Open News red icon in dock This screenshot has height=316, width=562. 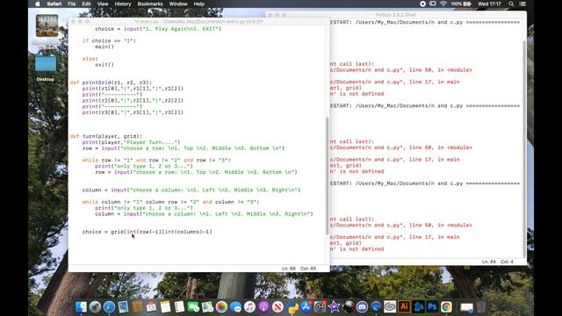(277, 307)
